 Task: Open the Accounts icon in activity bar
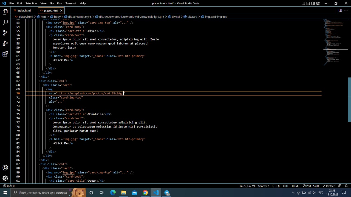(x=5, y=168)
